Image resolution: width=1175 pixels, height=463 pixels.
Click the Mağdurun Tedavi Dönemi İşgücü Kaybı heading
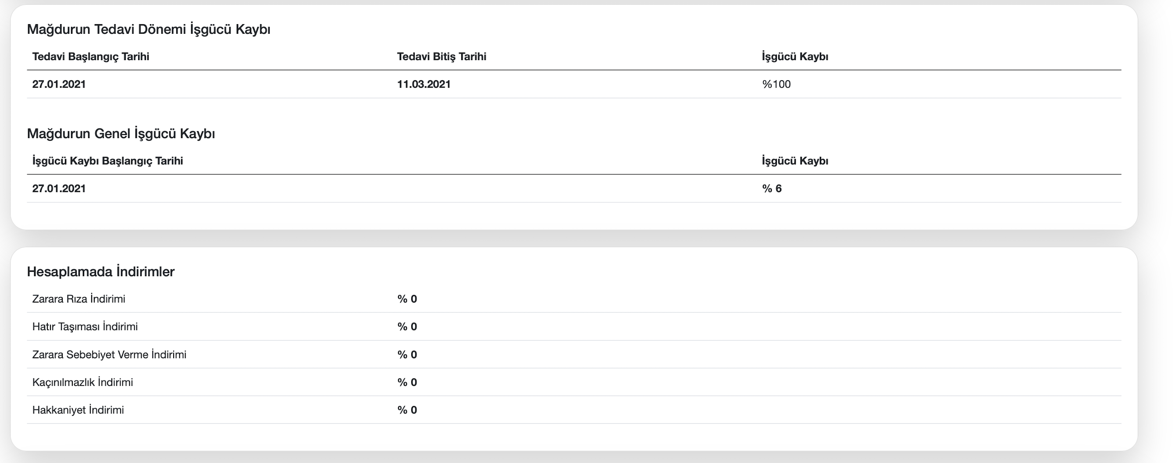pos(149,29)
